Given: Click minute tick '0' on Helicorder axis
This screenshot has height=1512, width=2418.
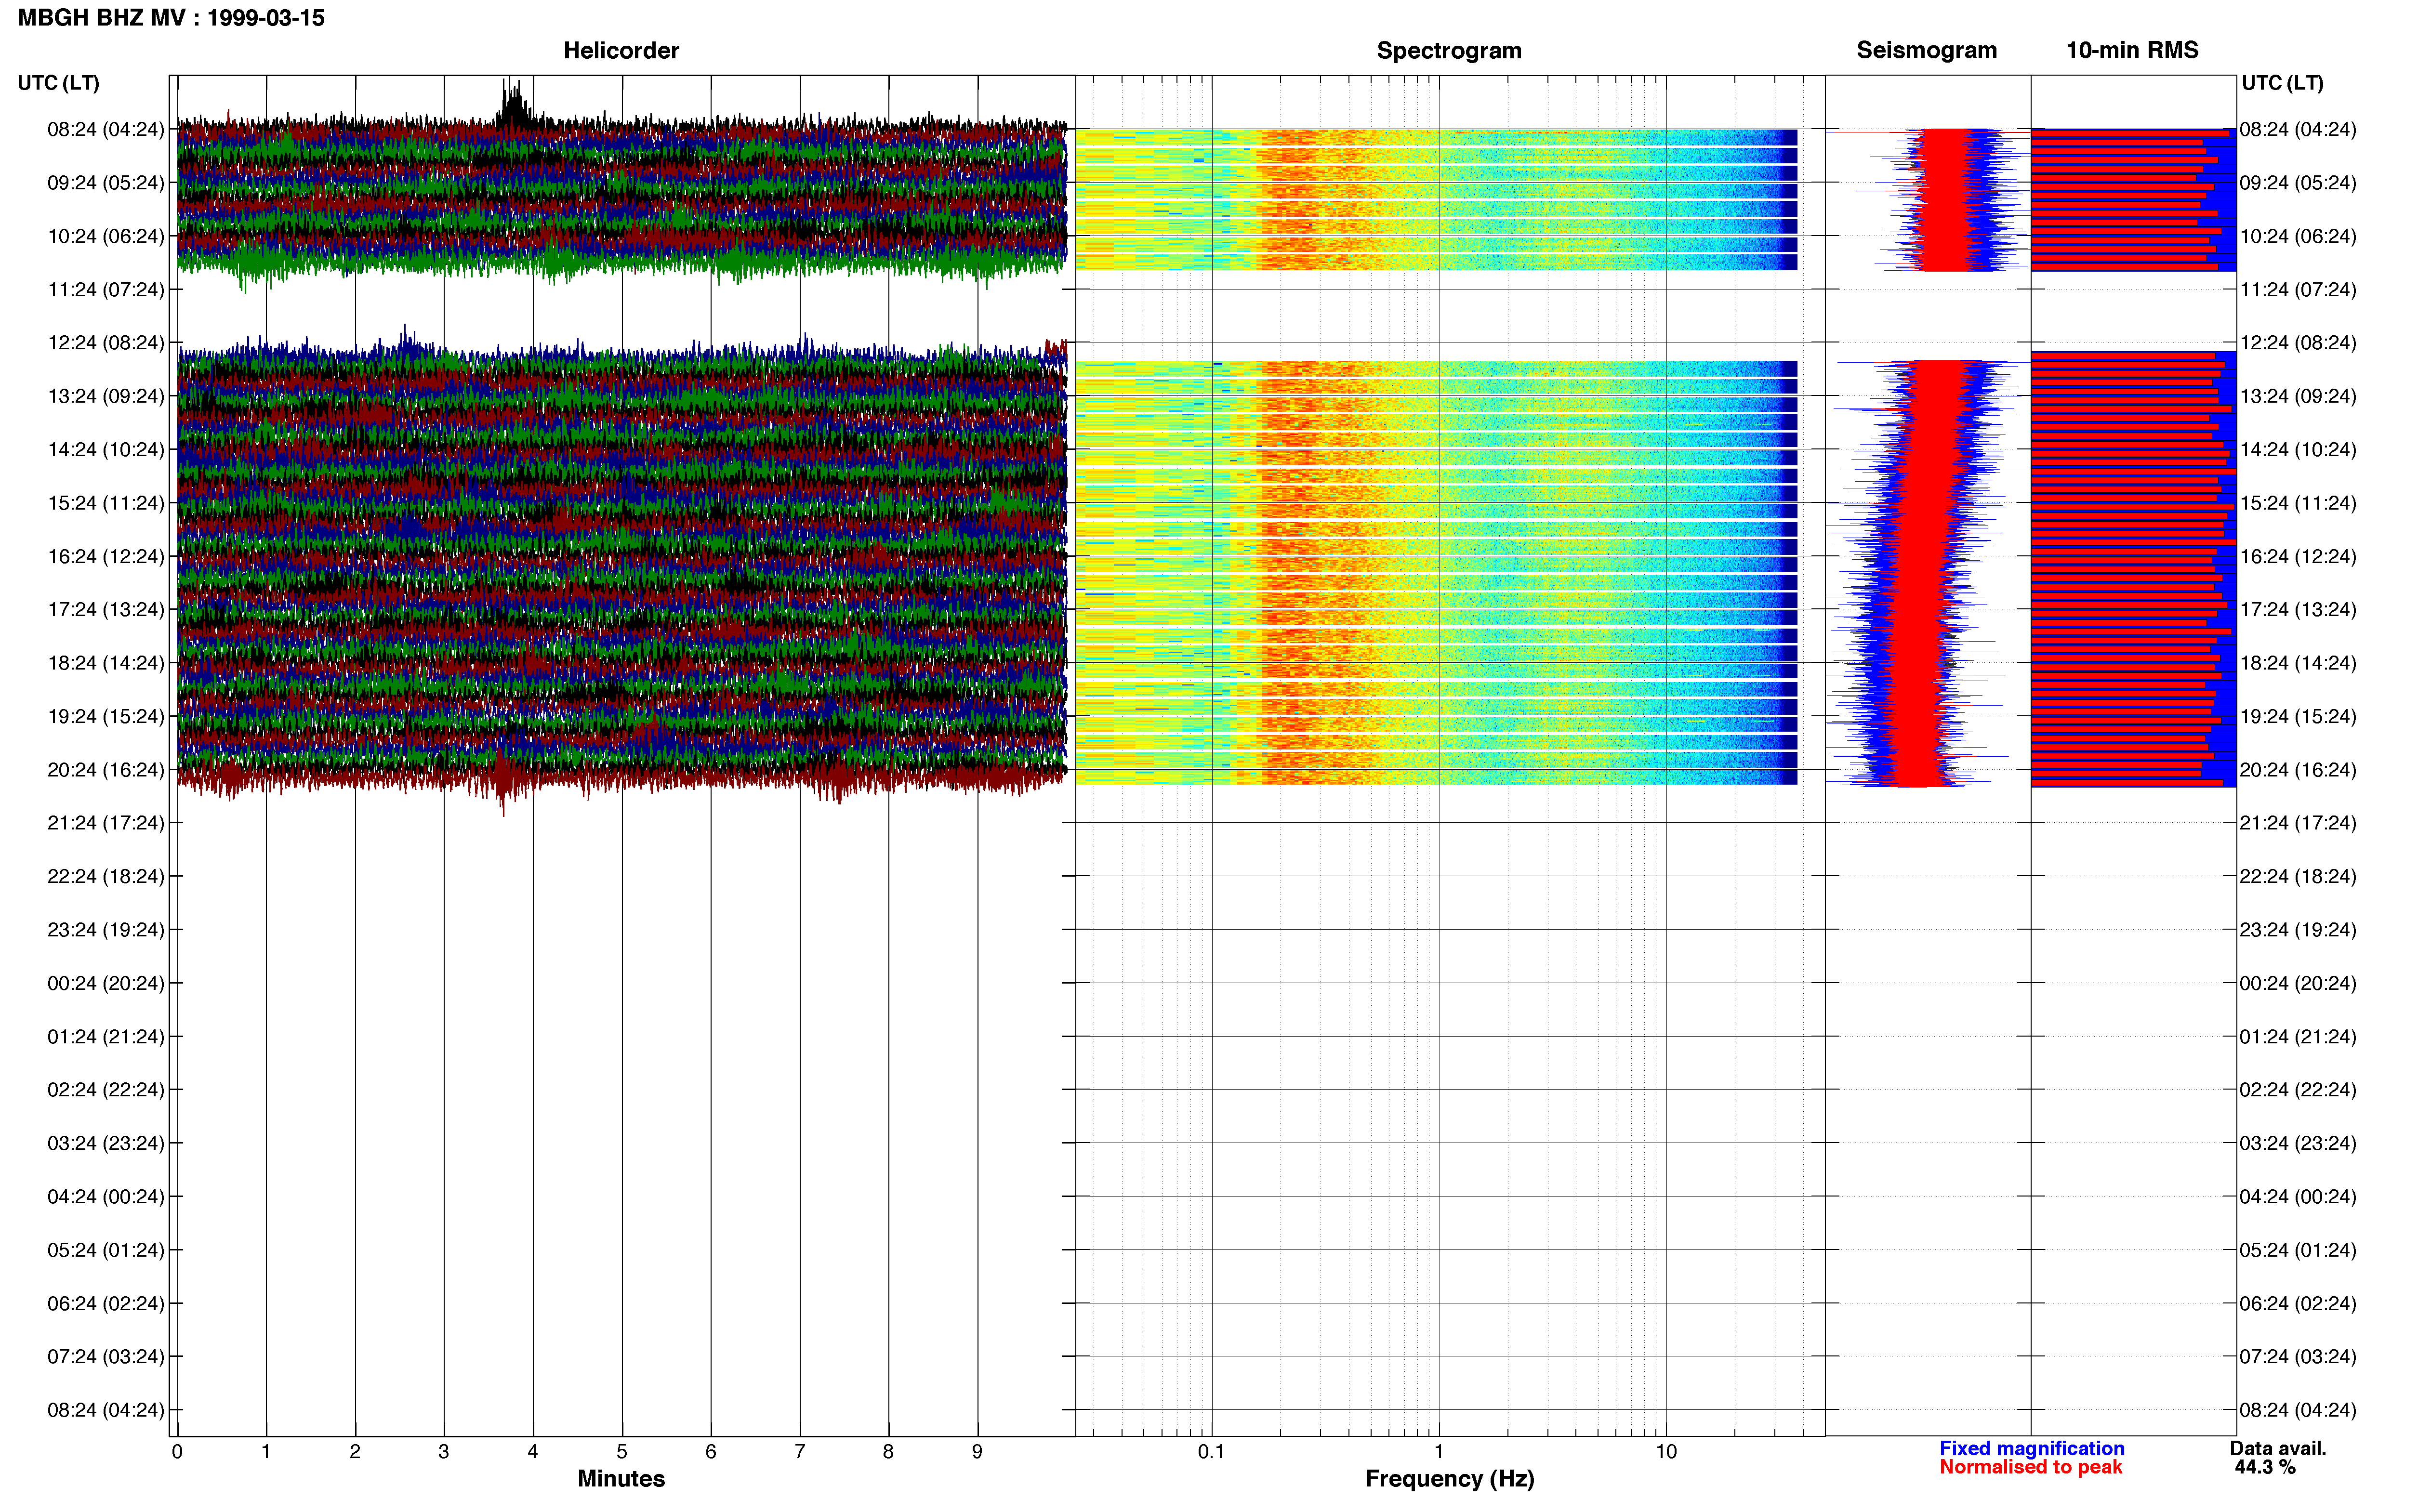Looking at the screenshot, I should coord(177,1452).
